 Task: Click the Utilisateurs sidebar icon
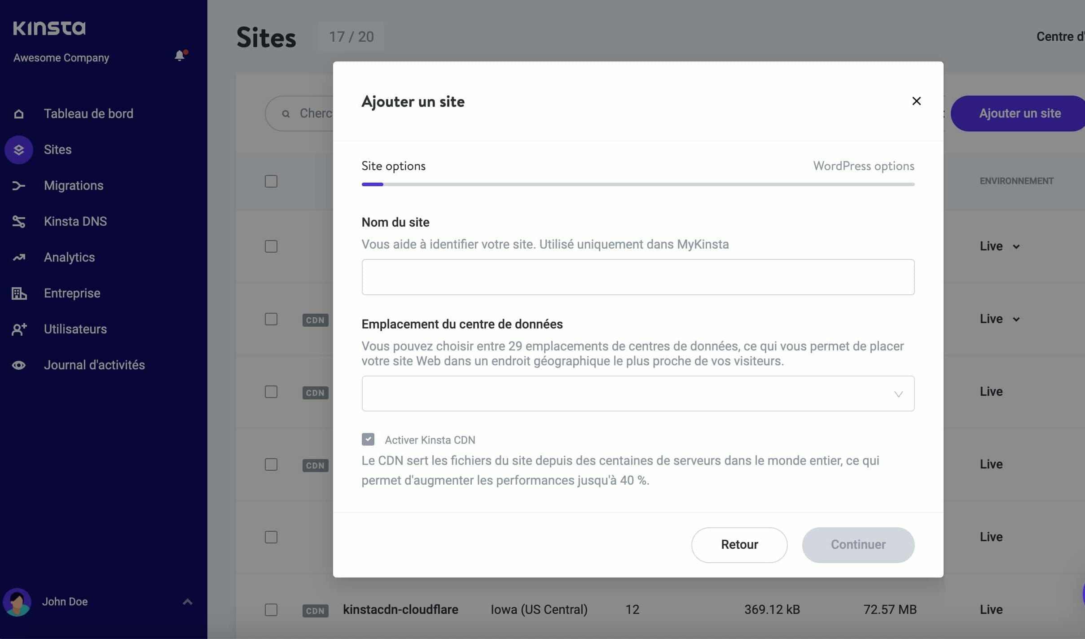click(18, 328)
